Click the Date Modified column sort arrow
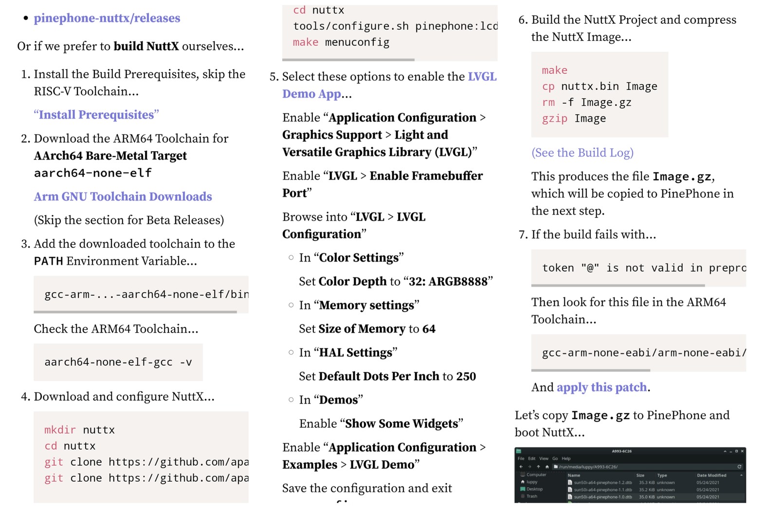The height and width of the screenshot is (508, 763). click(x=741, y=475)
